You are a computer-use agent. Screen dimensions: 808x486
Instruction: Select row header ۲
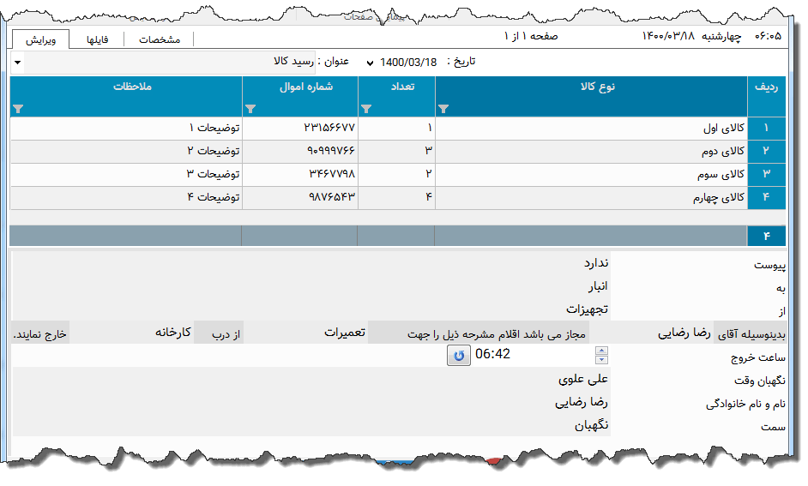[x=766, y=151]
